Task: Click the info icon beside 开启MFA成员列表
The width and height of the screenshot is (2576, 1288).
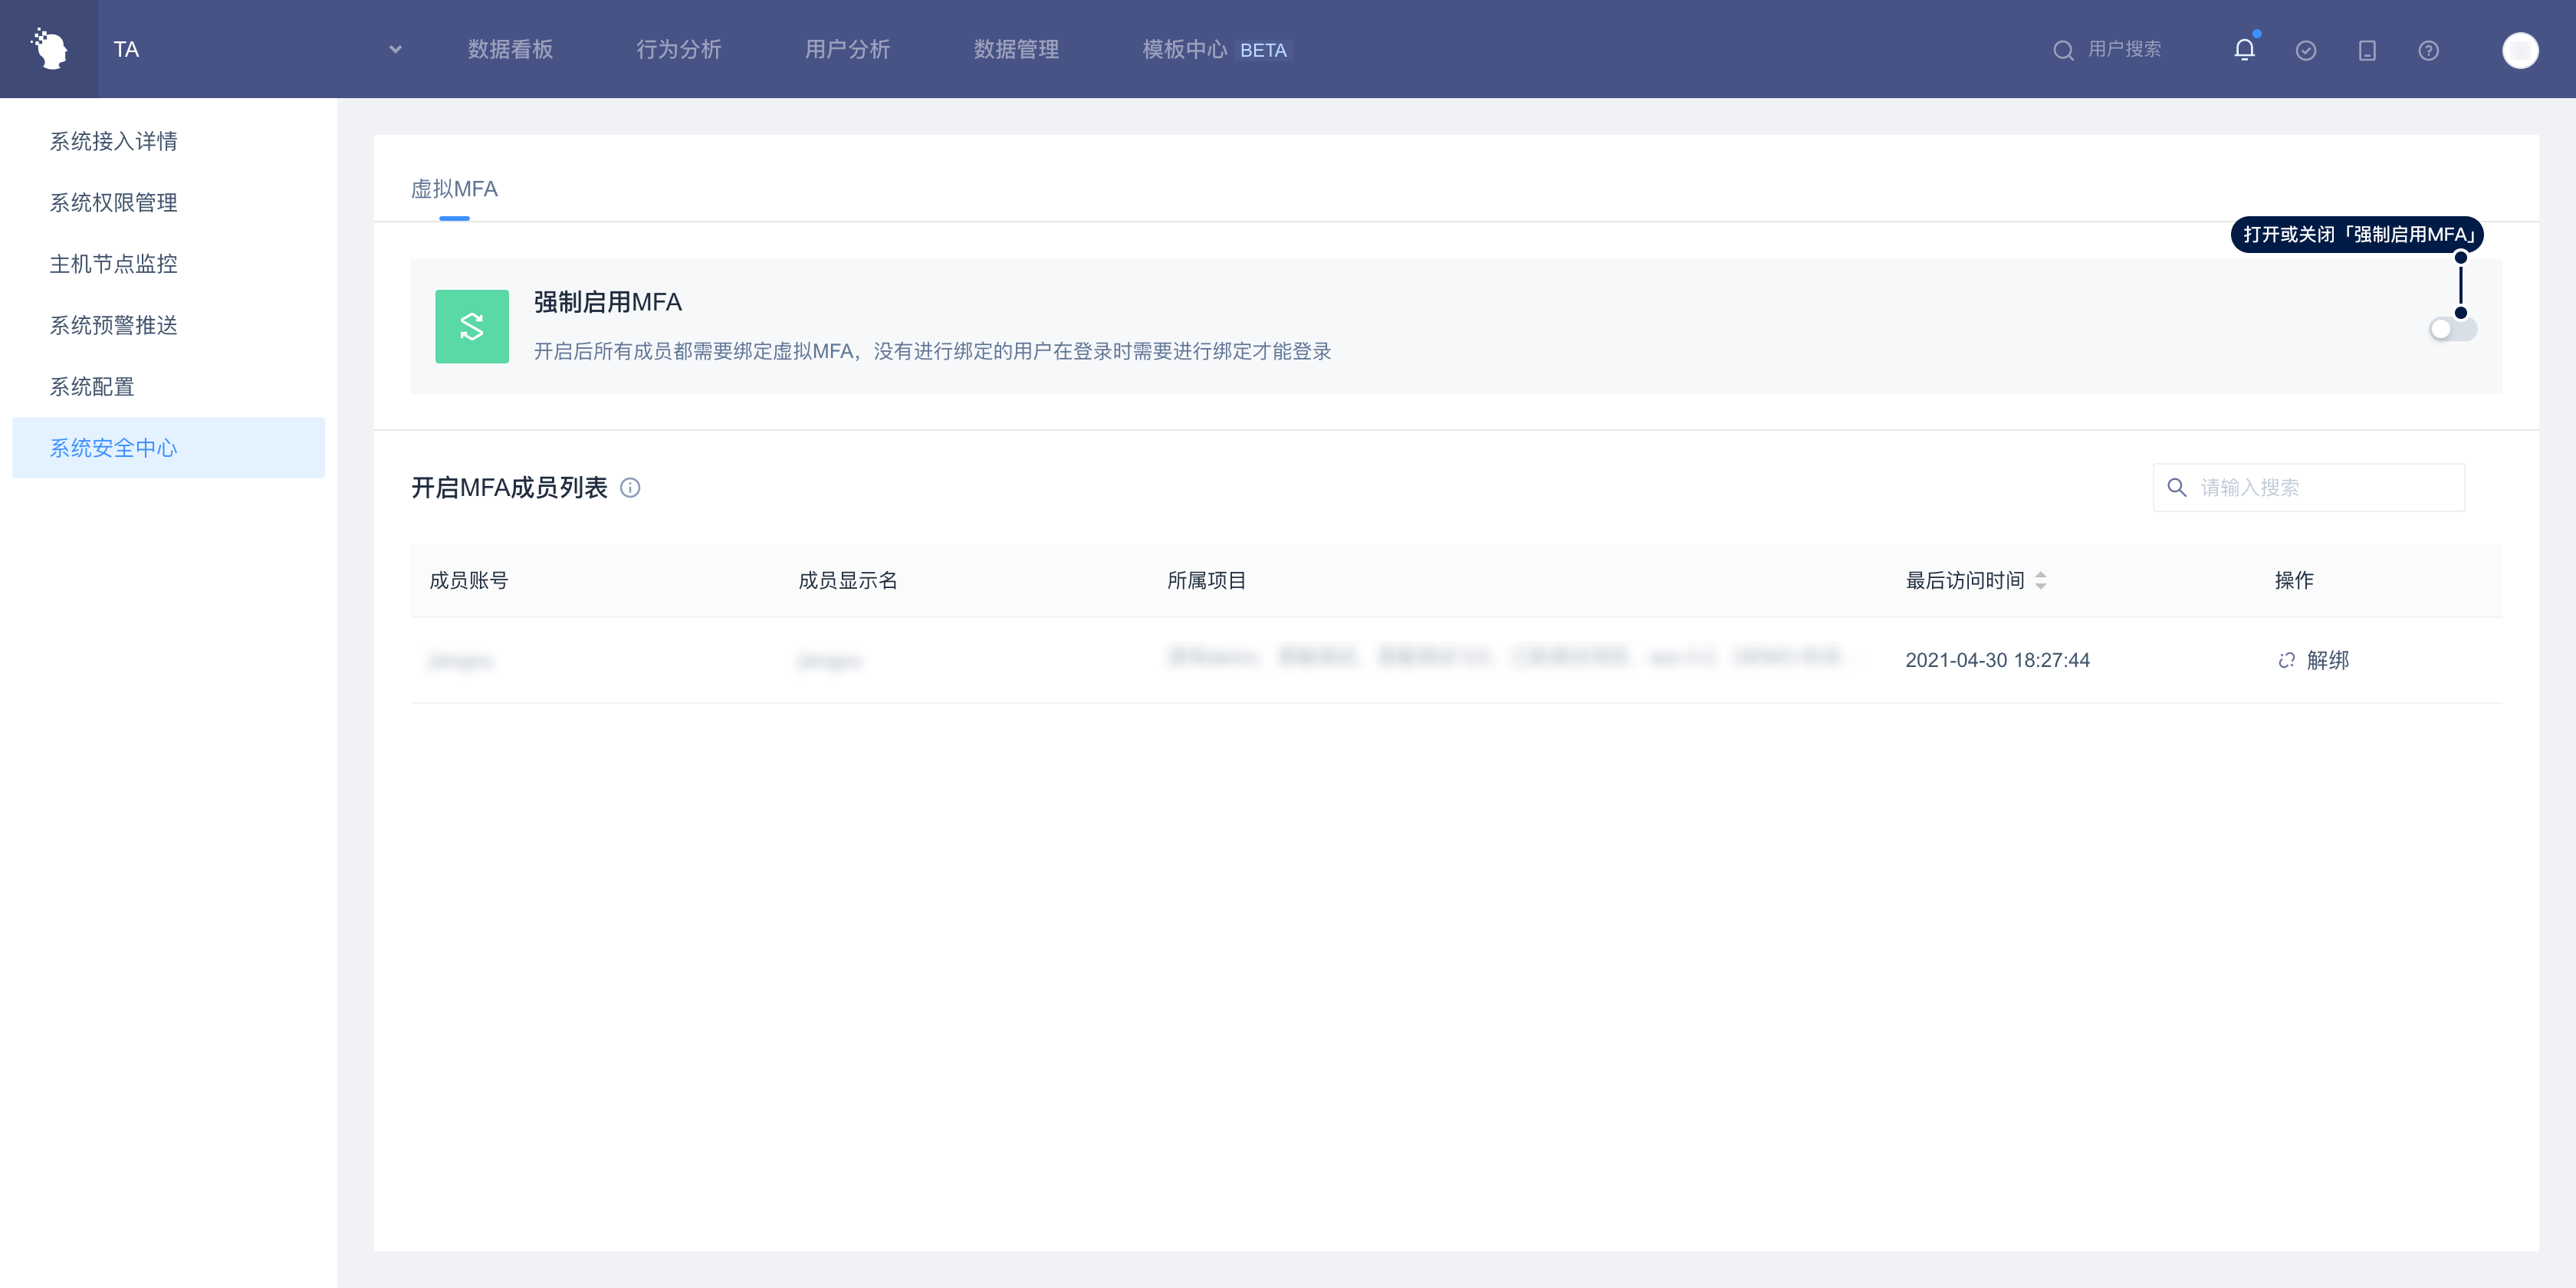Action: [x=630, y=488]
